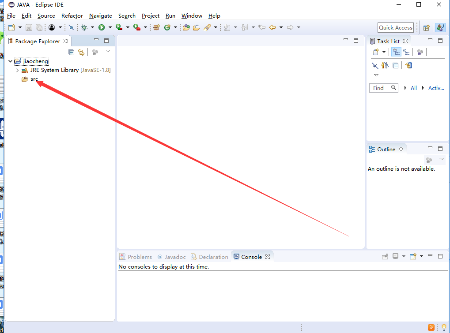The image size is (450, 333).
Task: Toggle Focus on Active Task in Package Explorer
Action: [95, 52]
